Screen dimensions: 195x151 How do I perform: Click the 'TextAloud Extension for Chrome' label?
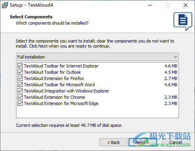click(x=54, y=97)
